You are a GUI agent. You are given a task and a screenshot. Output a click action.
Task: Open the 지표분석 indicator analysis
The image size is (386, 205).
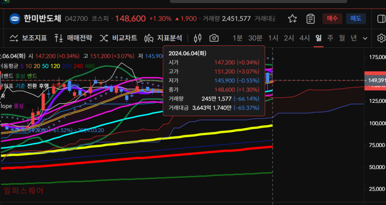pyautogui.click(x=170, y=38)
